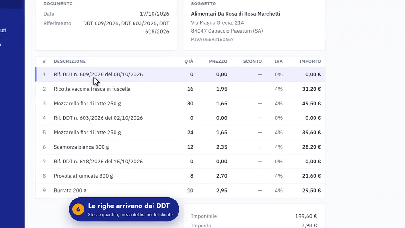Click the amount 21,60 € in the Provola row

pyautogui.click(x=311, y=176)
